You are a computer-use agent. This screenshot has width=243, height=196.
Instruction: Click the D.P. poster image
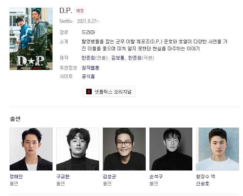pos(31,39)
